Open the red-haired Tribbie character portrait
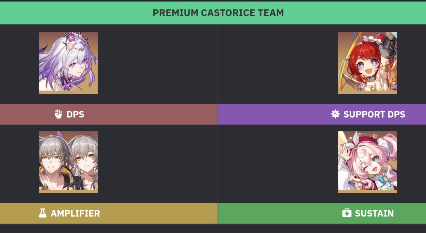Screen dimensions: 426x233 pos(367,63)
